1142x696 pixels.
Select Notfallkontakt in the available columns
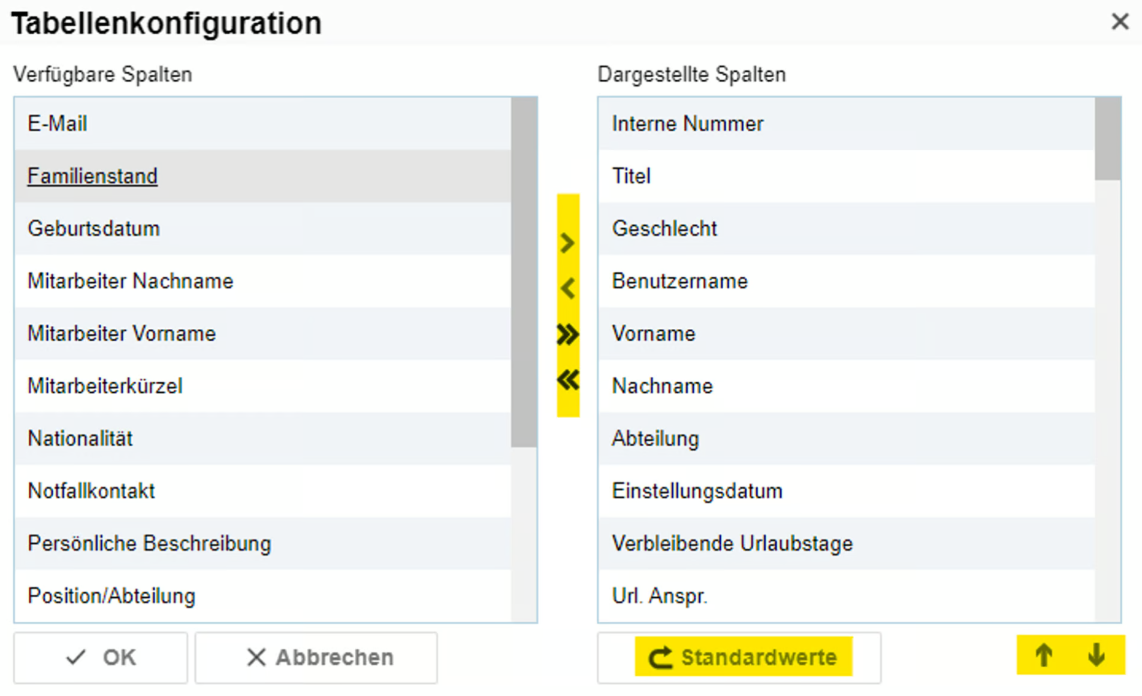point(92,491)
